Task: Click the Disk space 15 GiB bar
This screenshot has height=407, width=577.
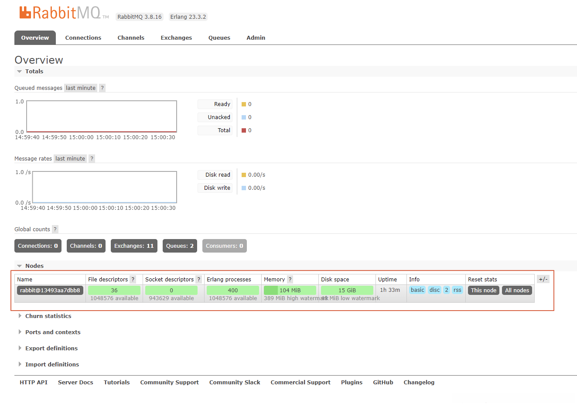Action: click(x=347, y=291)
